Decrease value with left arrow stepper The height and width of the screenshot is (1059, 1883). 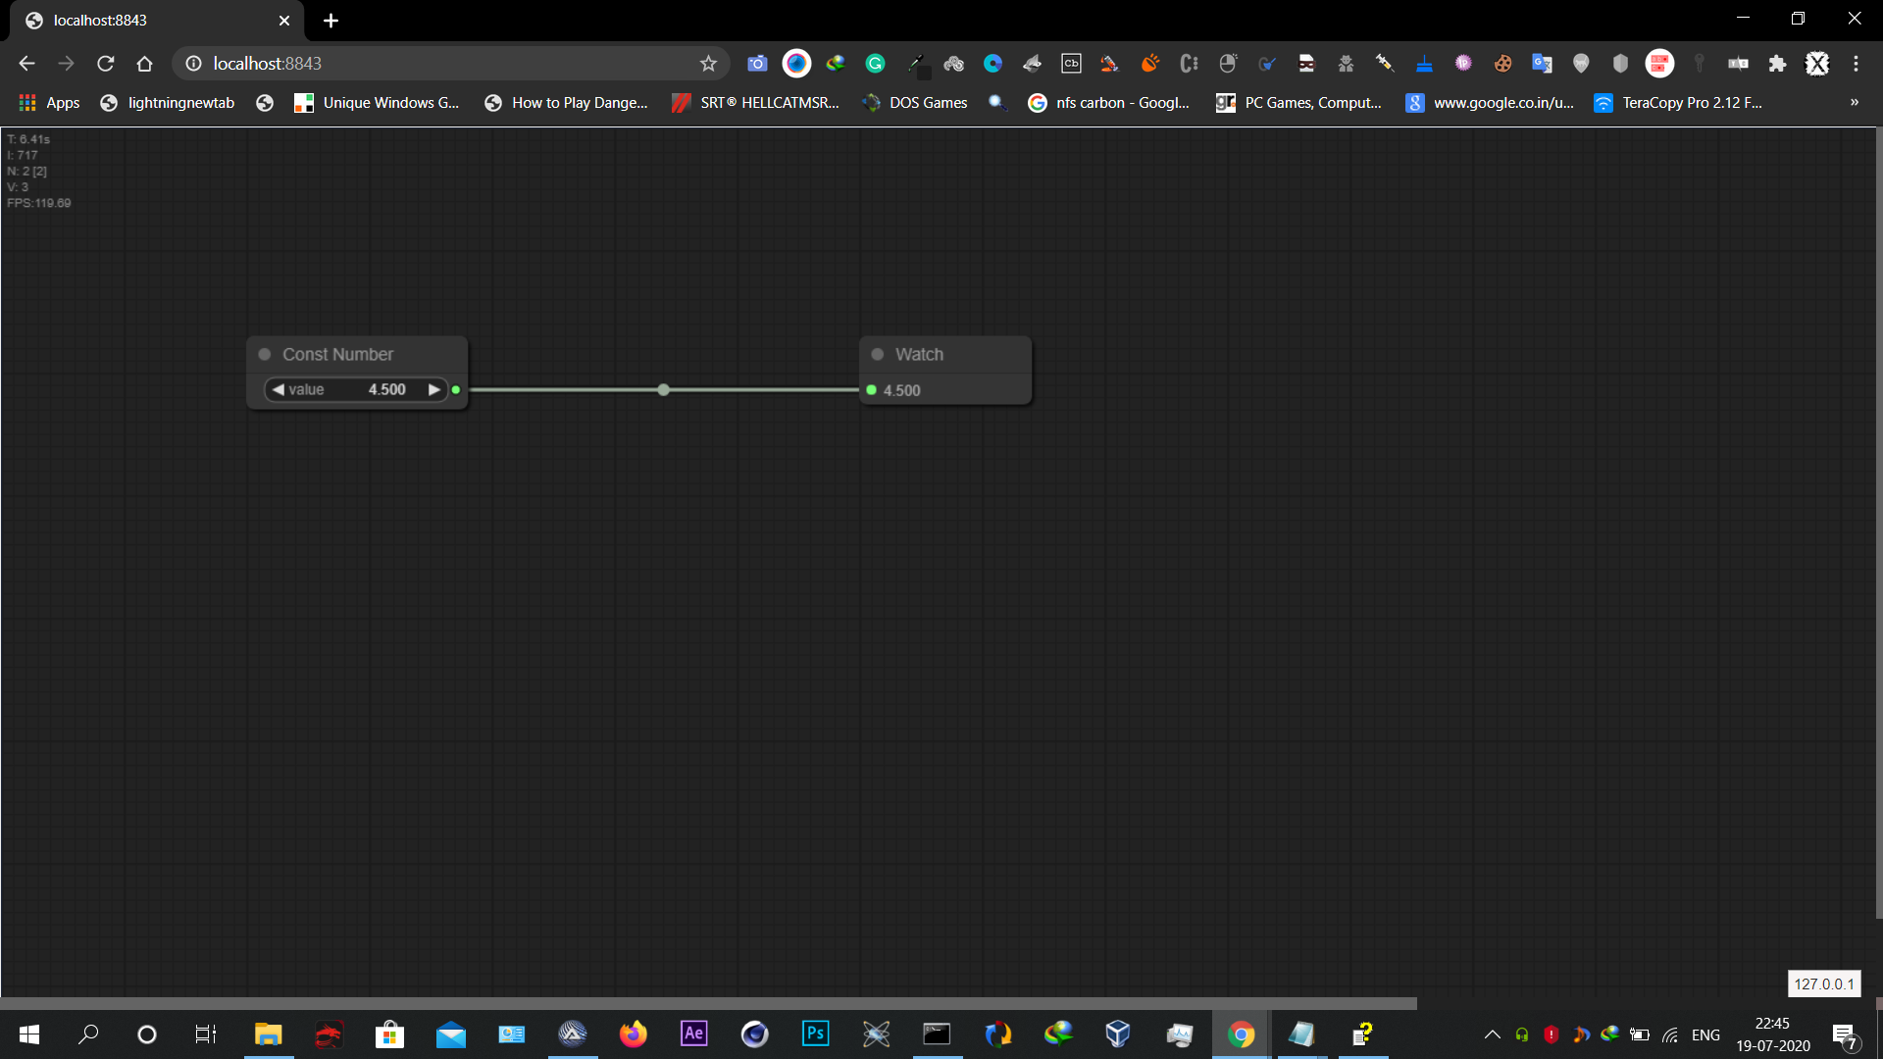(279, 389)
